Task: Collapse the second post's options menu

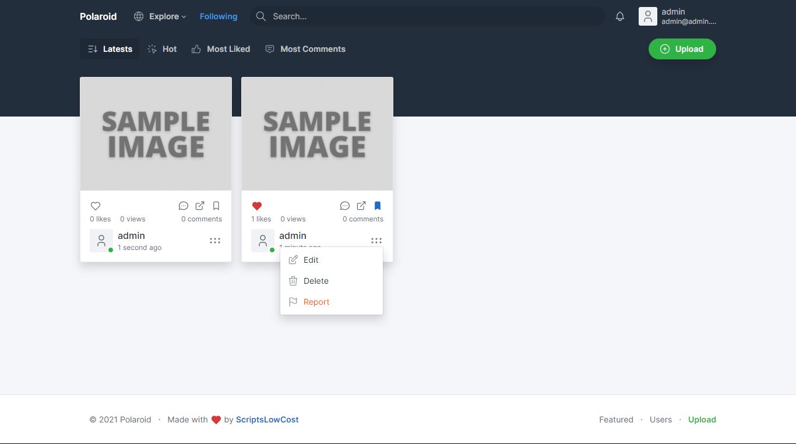Action: 376,241
